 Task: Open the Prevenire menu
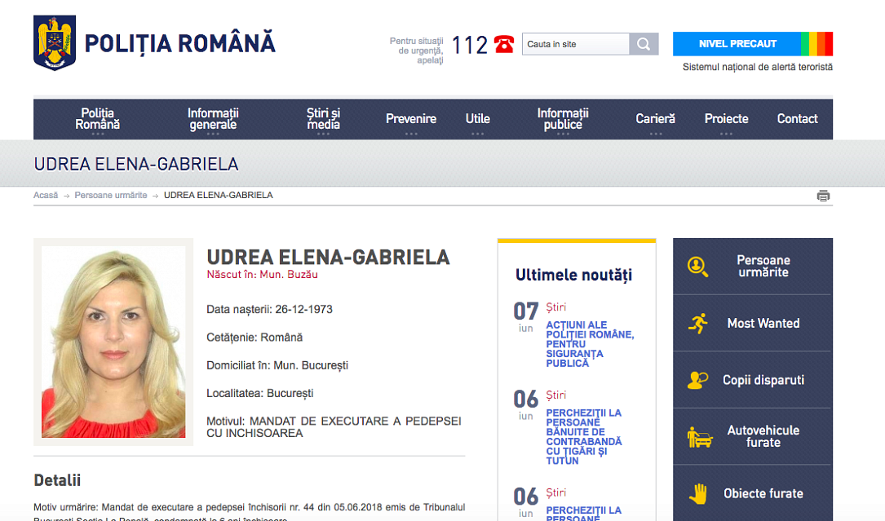[x=411, y=119]
